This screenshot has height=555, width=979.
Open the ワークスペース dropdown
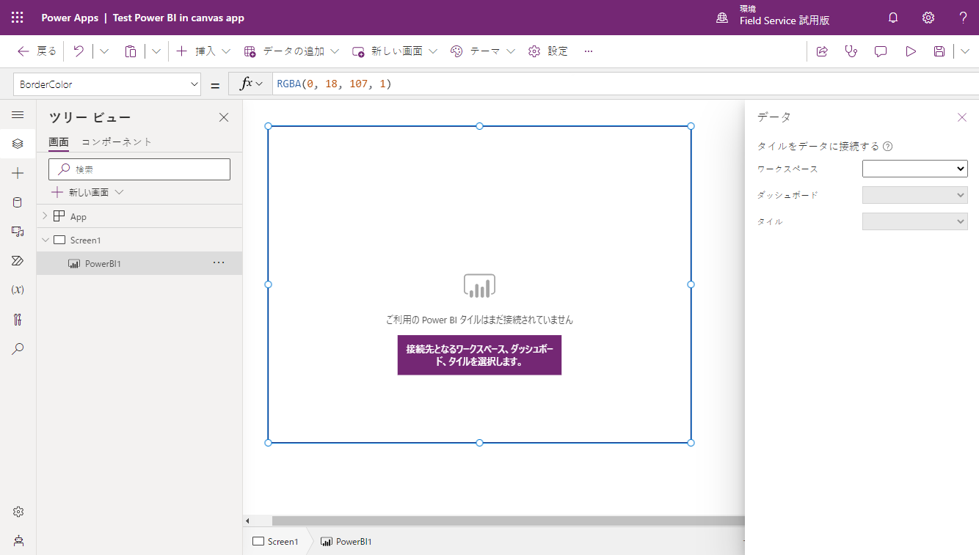click(915, 169)
